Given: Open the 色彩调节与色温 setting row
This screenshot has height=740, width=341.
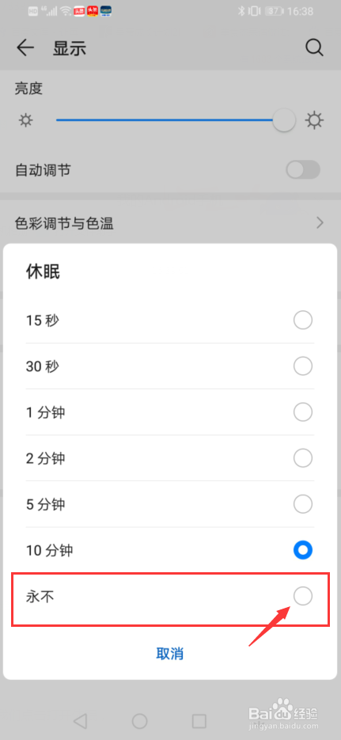Looking at the screenshot, I should pyautogui.click(x=170, y=222).
